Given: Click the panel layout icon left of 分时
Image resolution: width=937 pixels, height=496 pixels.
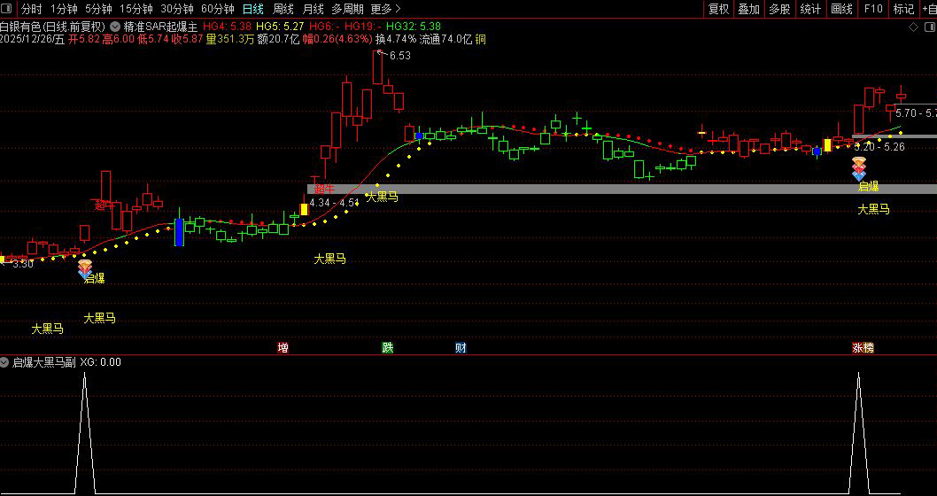Looking at the screenshot, I should point(8,8).
